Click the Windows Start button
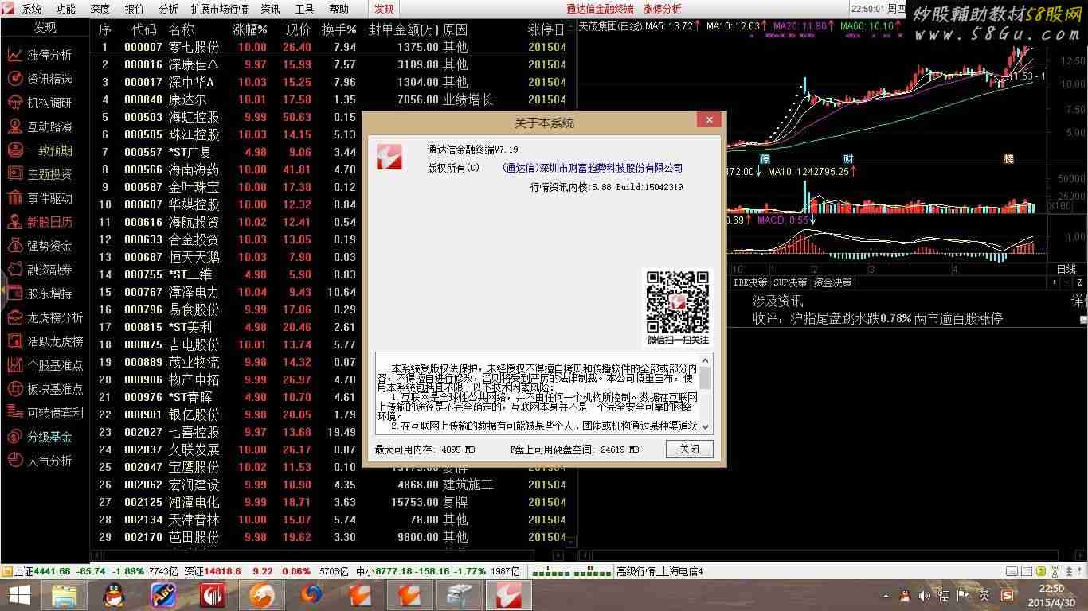Viewport: 1088px width, 611px height. click(19, 594)
